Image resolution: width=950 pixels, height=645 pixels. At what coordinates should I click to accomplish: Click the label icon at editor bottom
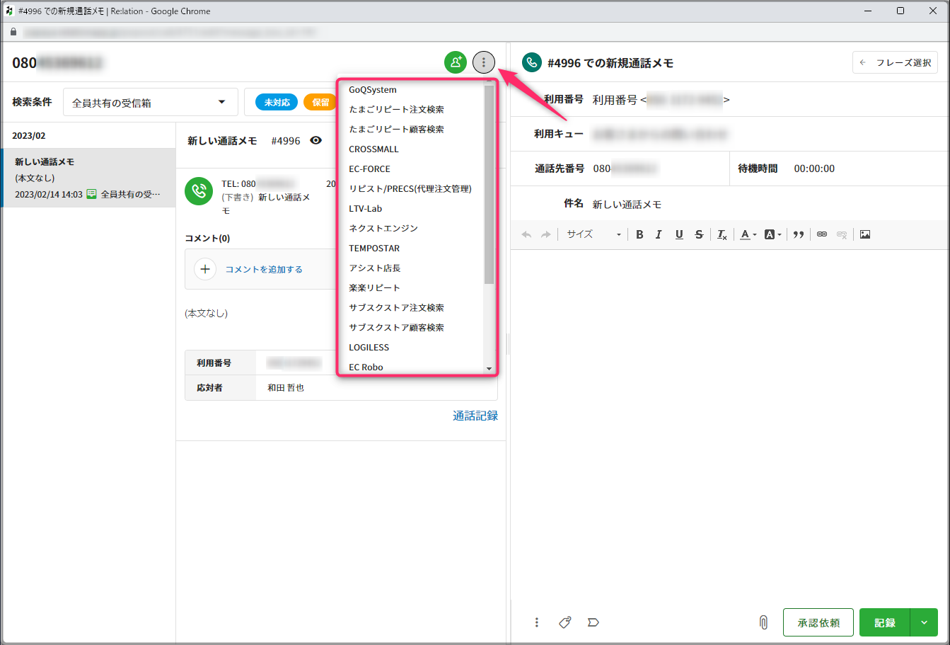click(593, 622)
